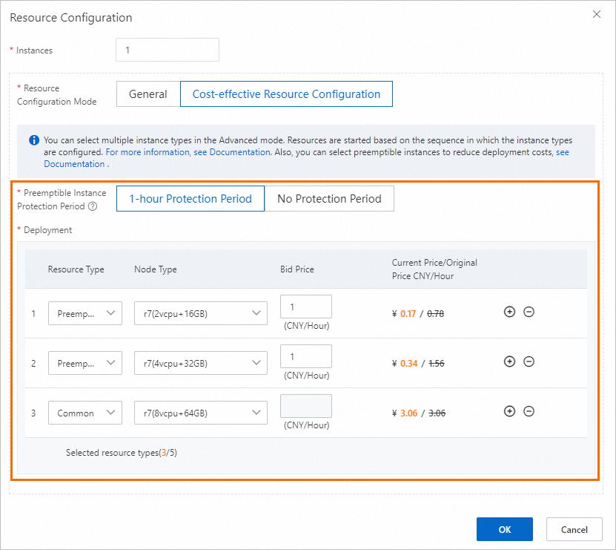Open the Node Type dropdown showing r7(4vcpu+32GB)
Viewport: 616px width, 550px height.
pyautogui.click(x=200, y=363)
